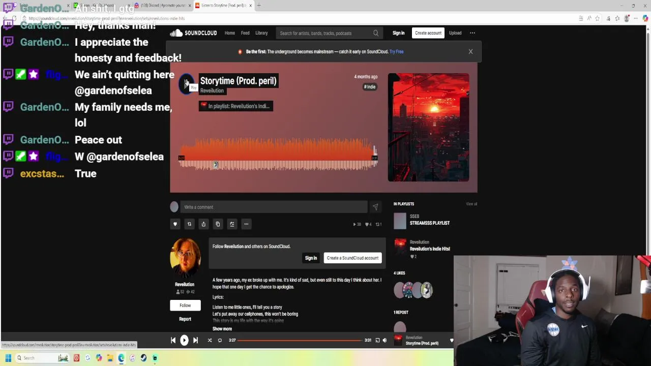Click Create account in the header
This screenshot has height=366, width=651.
tap(428, 33)
